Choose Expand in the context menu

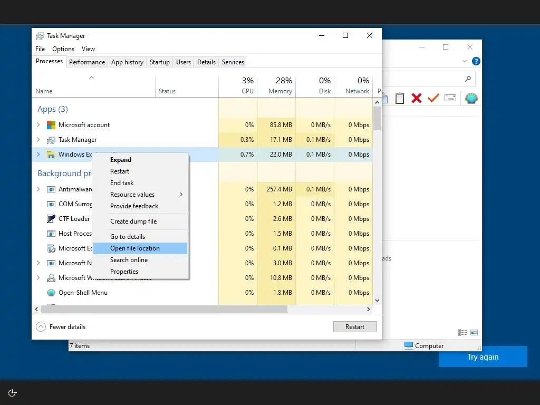tap(140, 160)
